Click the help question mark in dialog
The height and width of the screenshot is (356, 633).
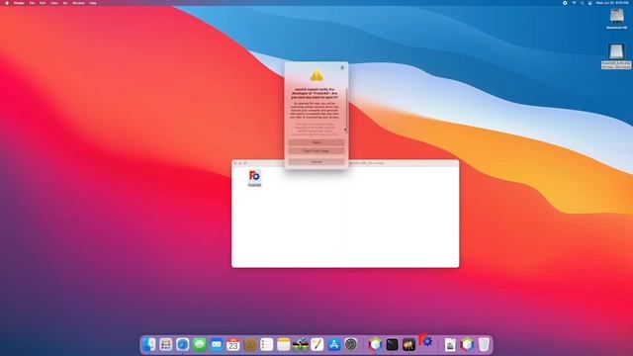342,68
